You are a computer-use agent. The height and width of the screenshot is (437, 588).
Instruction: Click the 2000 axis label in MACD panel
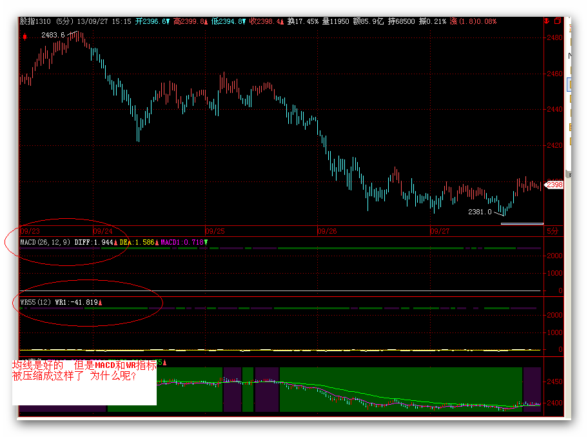click(554, 256)
